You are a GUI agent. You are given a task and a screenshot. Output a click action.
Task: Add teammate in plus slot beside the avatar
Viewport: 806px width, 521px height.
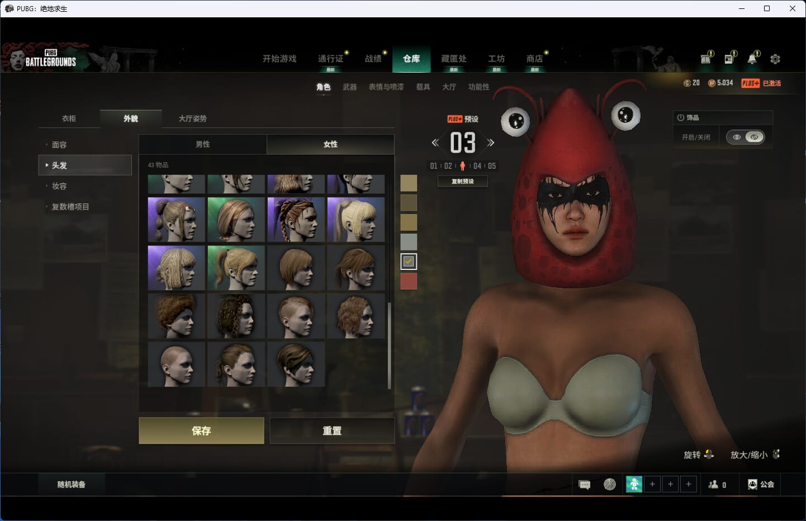click(652, 484)
